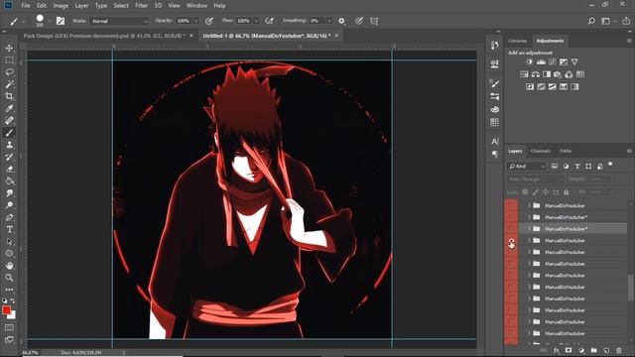Viewport: 635px width, 357px height.
Task: Open the brush Mode dropdown showing Normal
Action: [119, 21]
